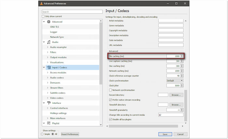
Task: Click the Advanced gear icon in tree
Action: 49,22
